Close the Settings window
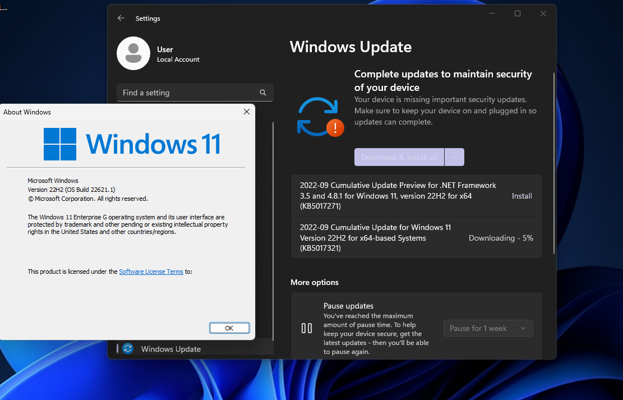 [543, 13]
